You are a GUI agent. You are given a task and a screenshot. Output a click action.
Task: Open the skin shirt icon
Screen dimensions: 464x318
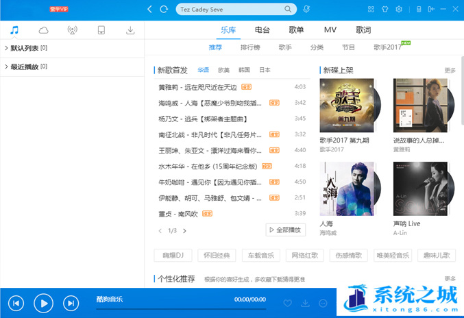pos(384,9)
